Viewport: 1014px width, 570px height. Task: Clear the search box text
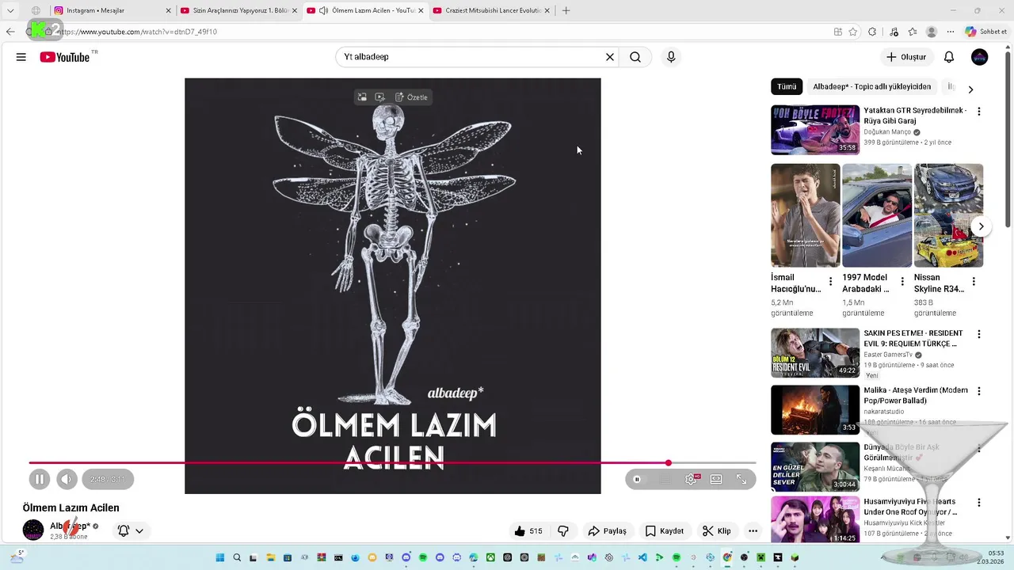coord(610,57)
